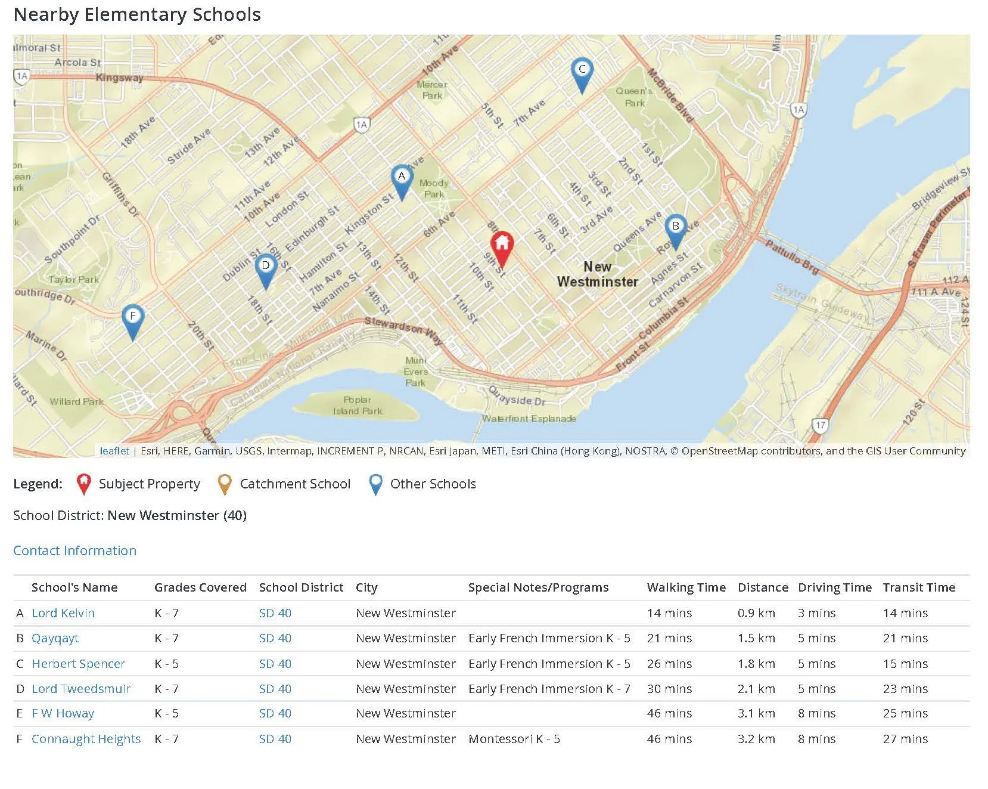Click map marker A for Lord Kelvin
Viewport: 988px width, 789px height.
pos(402,182)
